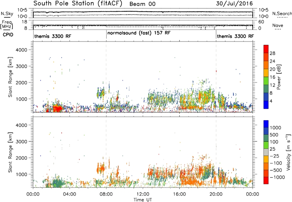The width and height of the screenshot is (292, 202).
Task: Click the intense red echo cluster near 02:30 in power panel
Action: [x=57, y=108]
